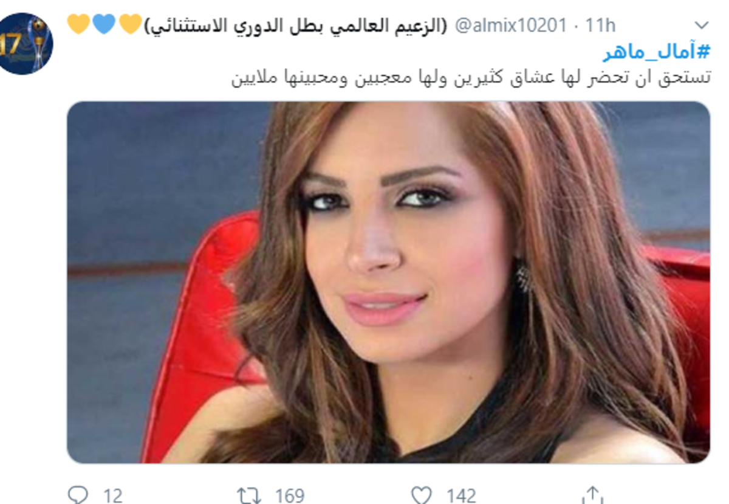This screenshot has height=504, width=729.
Task: Expand the tweet options chevron menu
Action: [702, 26]
